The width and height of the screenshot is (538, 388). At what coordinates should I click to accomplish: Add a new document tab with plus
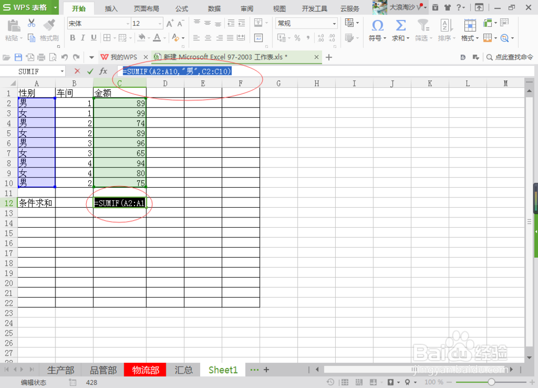tap(329, 57)
